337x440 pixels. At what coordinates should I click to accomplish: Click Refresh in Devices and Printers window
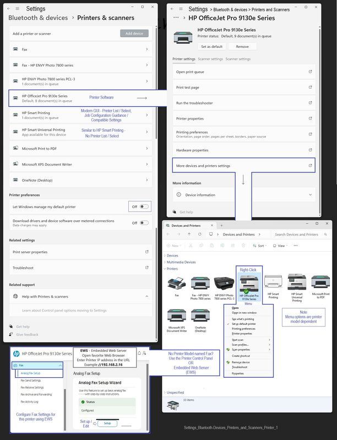[x=199, y=234]
